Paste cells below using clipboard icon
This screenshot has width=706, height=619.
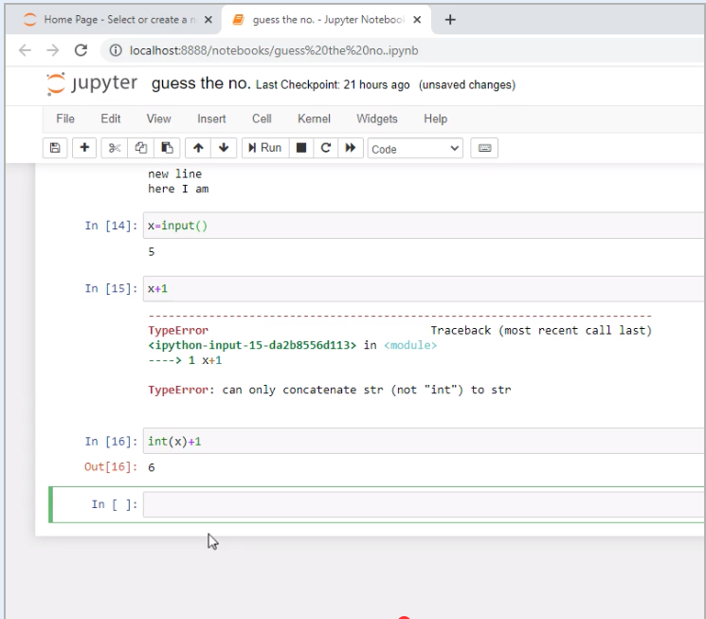coord(167,148)
